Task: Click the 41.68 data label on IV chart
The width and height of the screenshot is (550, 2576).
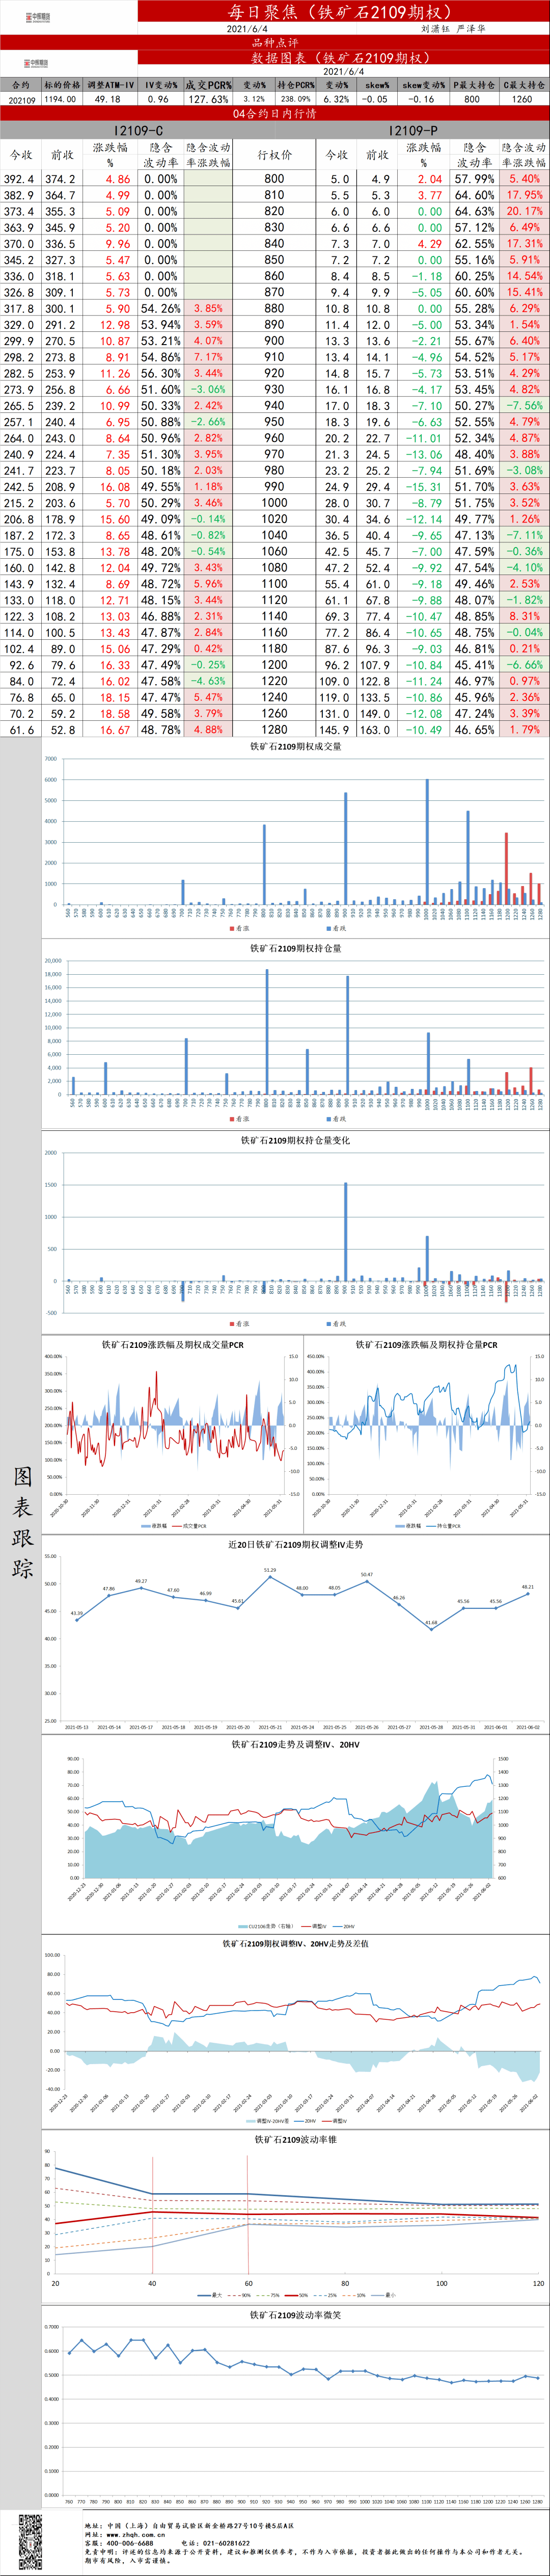Action: 431,1623
